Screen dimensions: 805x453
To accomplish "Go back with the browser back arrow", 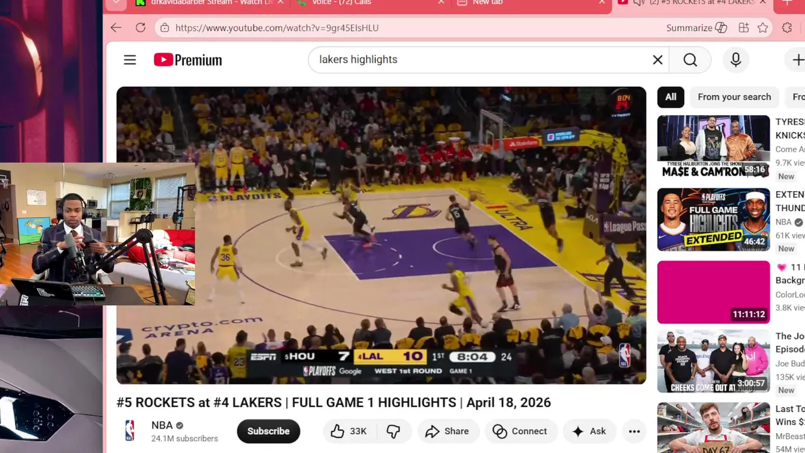I will click(x=116, y=28).
